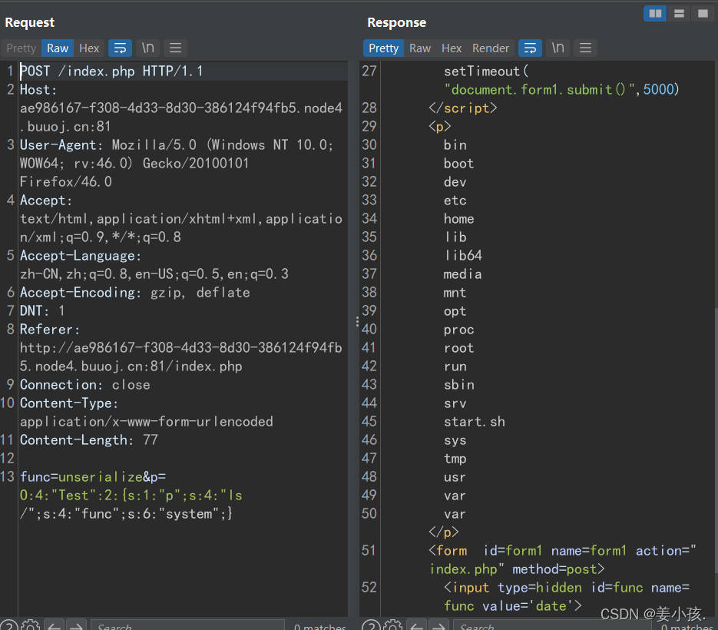Click 'DNT: 1' header line
718x630 pixels.
[42, 310]
